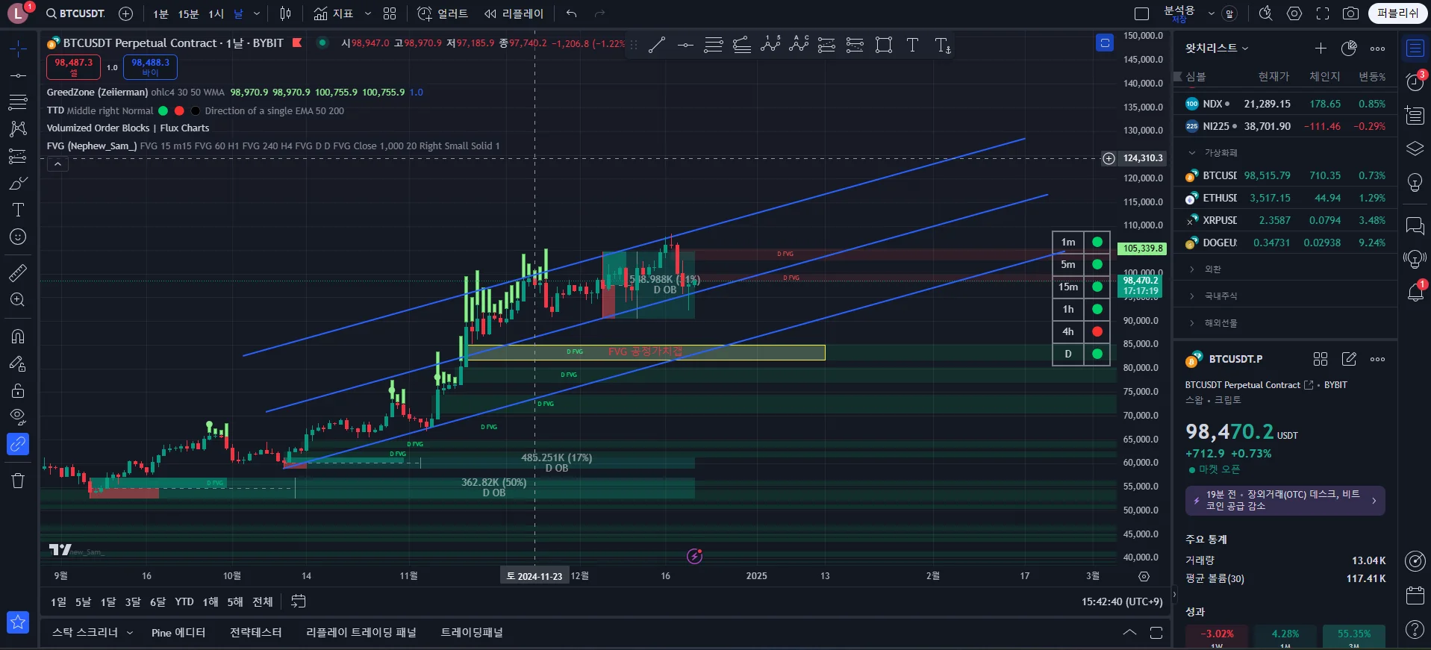The image size is (1431, 650).
Task: Collapse the indicator legend arrow
Action: pyautogui.click(x=57, y=164)
